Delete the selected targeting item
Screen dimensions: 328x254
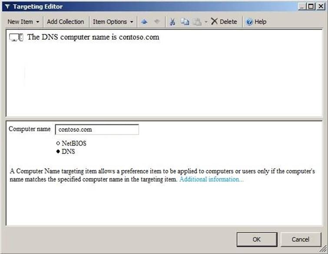point(224,22)
